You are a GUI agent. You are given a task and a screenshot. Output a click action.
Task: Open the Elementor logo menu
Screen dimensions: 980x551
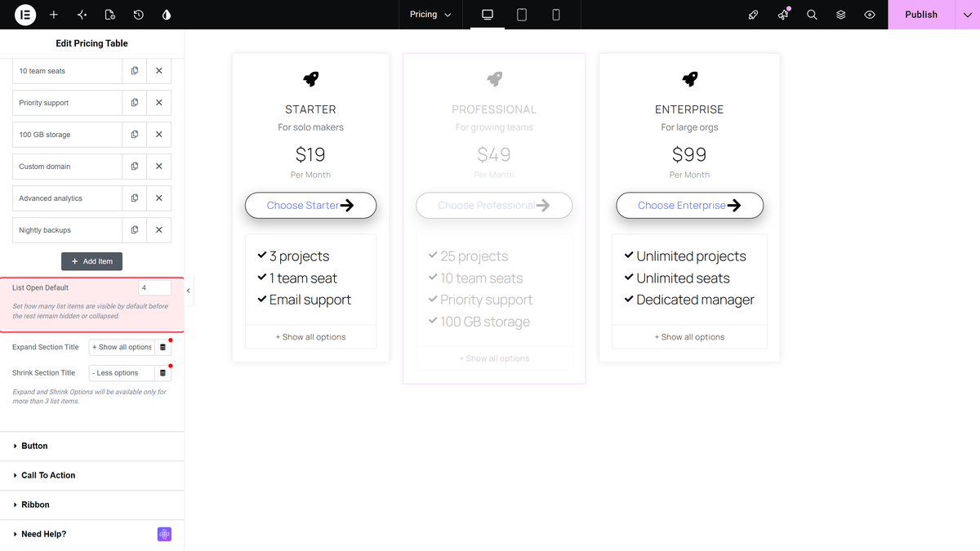click(25, 15)
